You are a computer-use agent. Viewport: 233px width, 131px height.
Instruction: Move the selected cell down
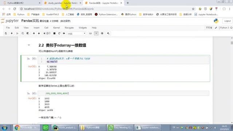click(x=39, y=33)
